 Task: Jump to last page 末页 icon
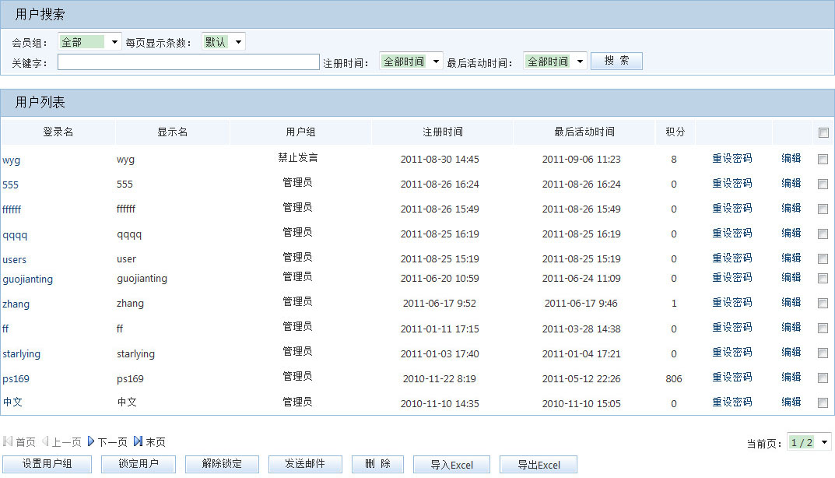click(x=138, y=441)
